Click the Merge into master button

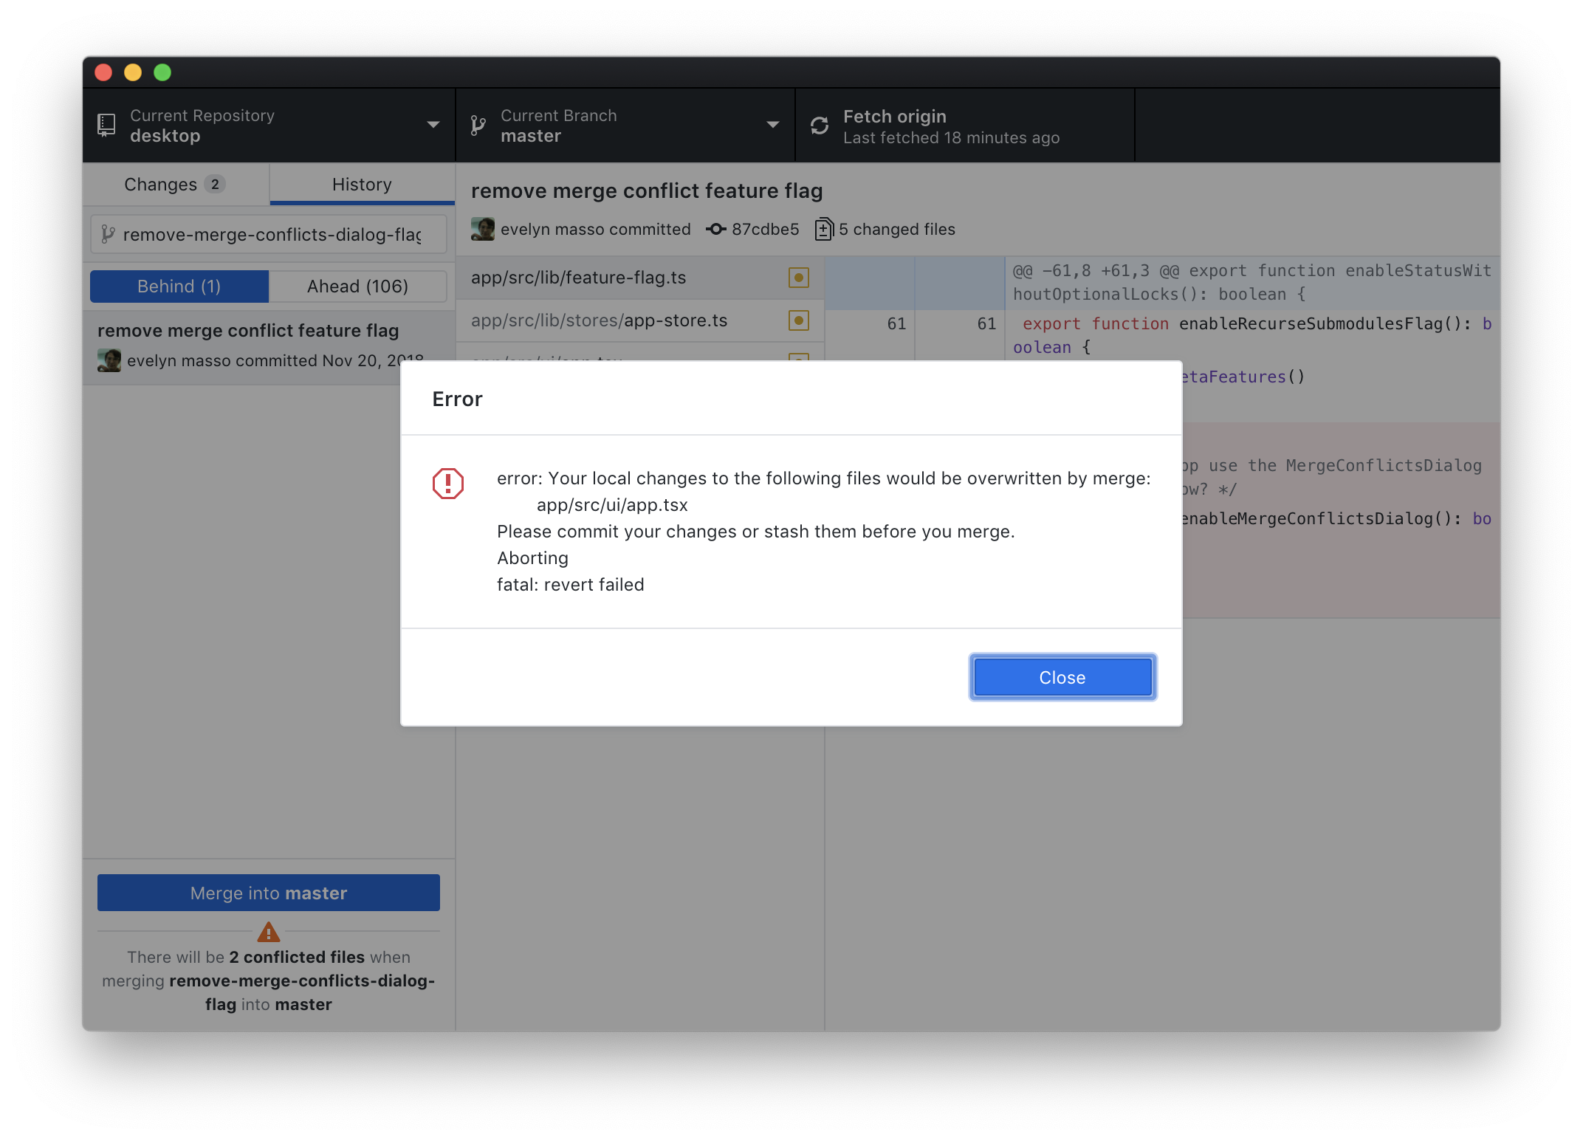pyautogui.click(x=268, y=893)
